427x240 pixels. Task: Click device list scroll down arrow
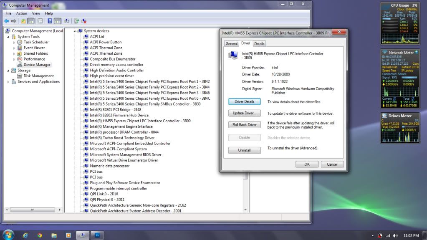(245, 210)
